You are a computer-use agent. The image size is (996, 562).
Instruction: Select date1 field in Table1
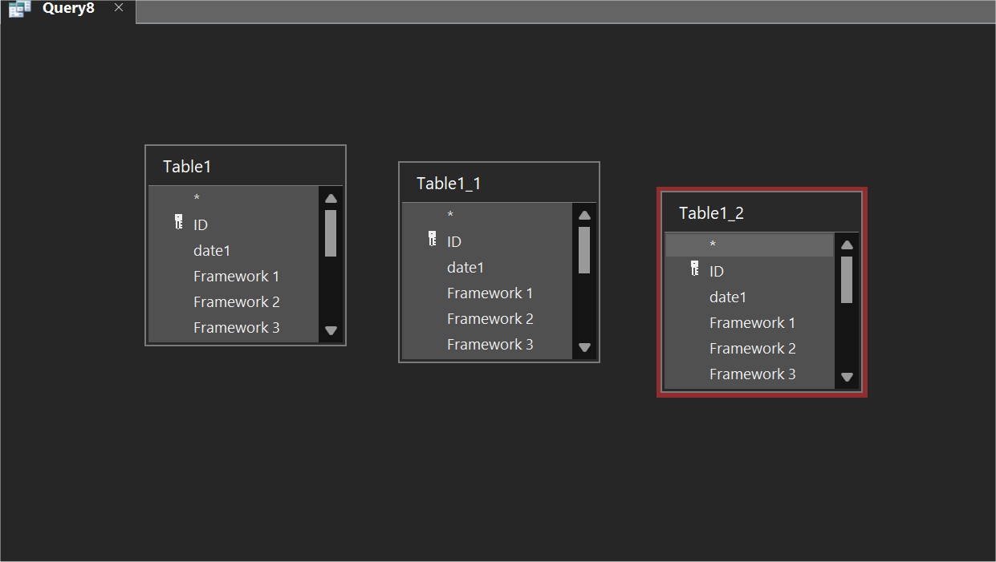(x=212, y=251)
